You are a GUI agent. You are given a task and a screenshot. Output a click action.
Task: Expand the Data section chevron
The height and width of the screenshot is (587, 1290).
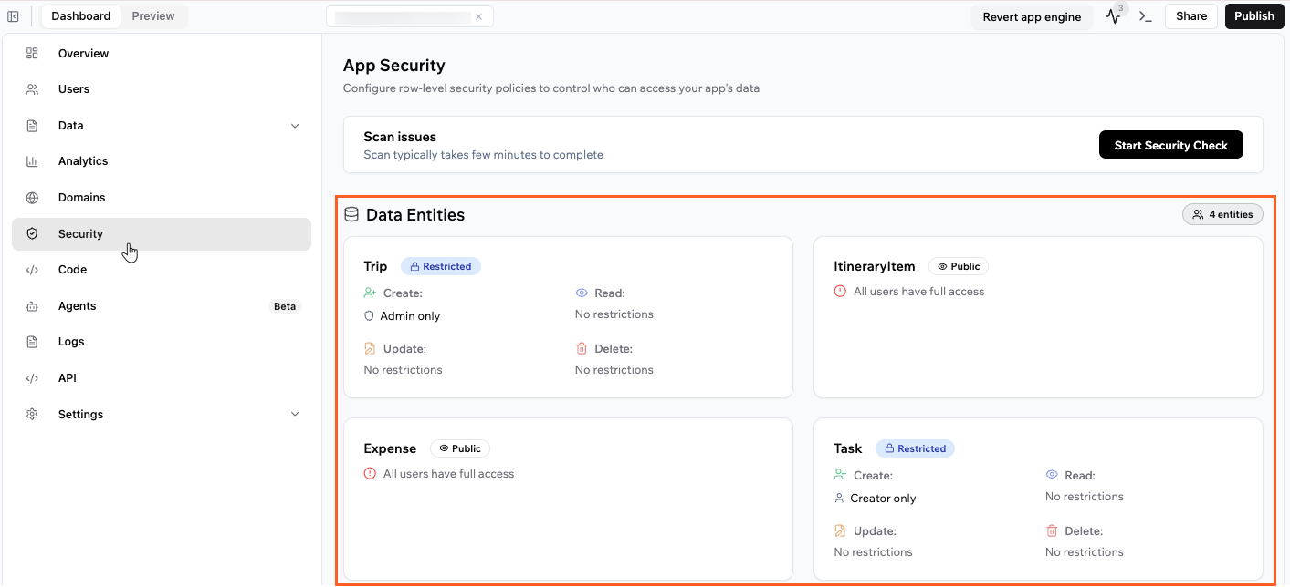(295, 126)
